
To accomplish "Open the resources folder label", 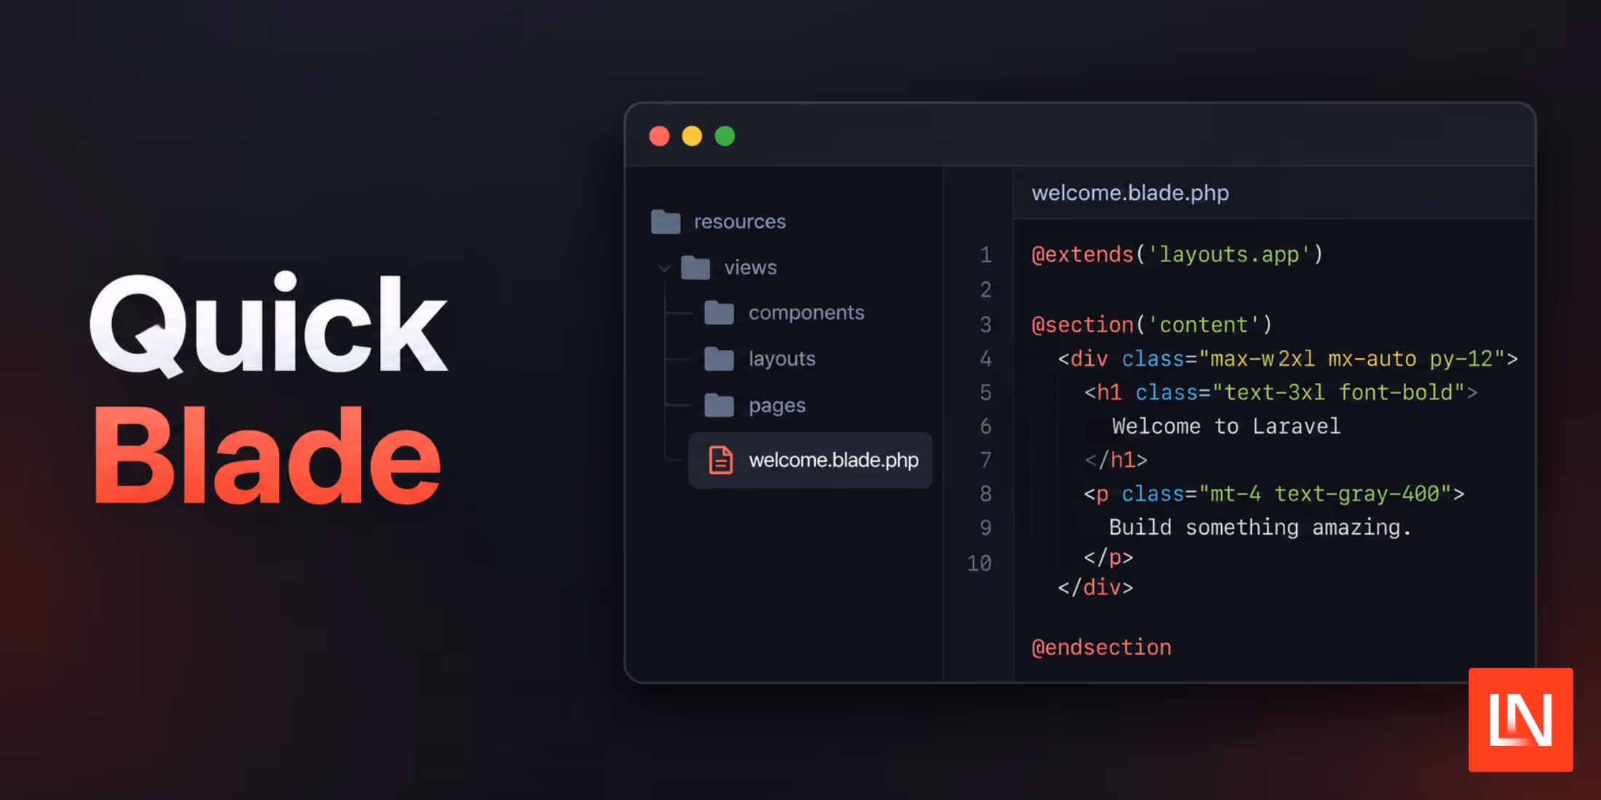I will tap(740, 222).
